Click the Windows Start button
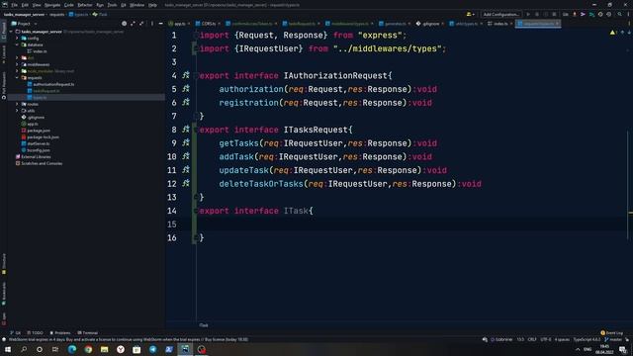The width and height of the screenshot is (633, 356). tap(8, 349)
